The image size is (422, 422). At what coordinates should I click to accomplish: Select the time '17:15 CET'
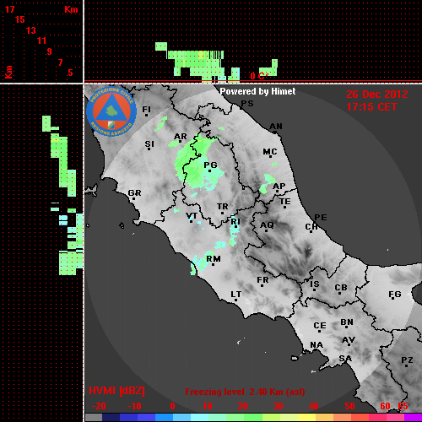pos(371,107)
